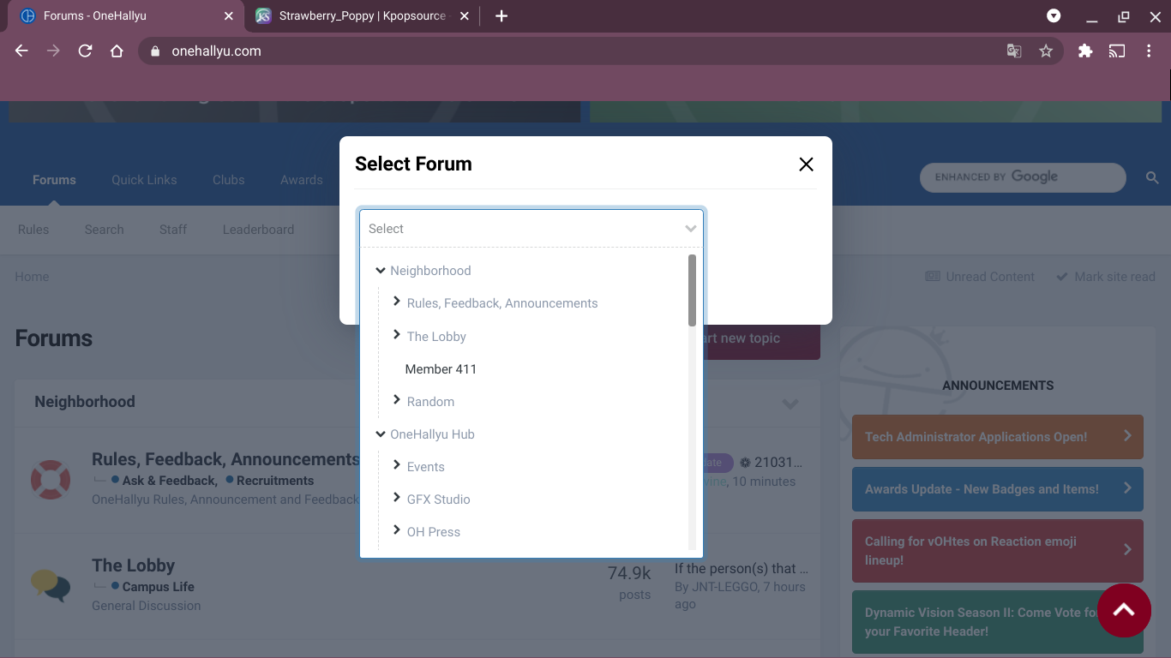The image size is (1171, 658).
Task: Open the Ask & Feedback subforum
Action: click(x=169, y=481)
